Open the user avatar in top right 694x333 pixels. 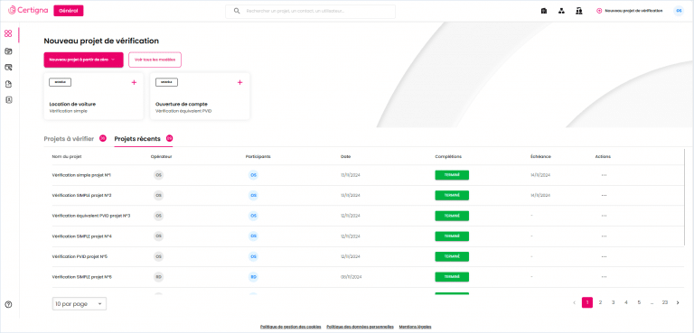(679, 11)
